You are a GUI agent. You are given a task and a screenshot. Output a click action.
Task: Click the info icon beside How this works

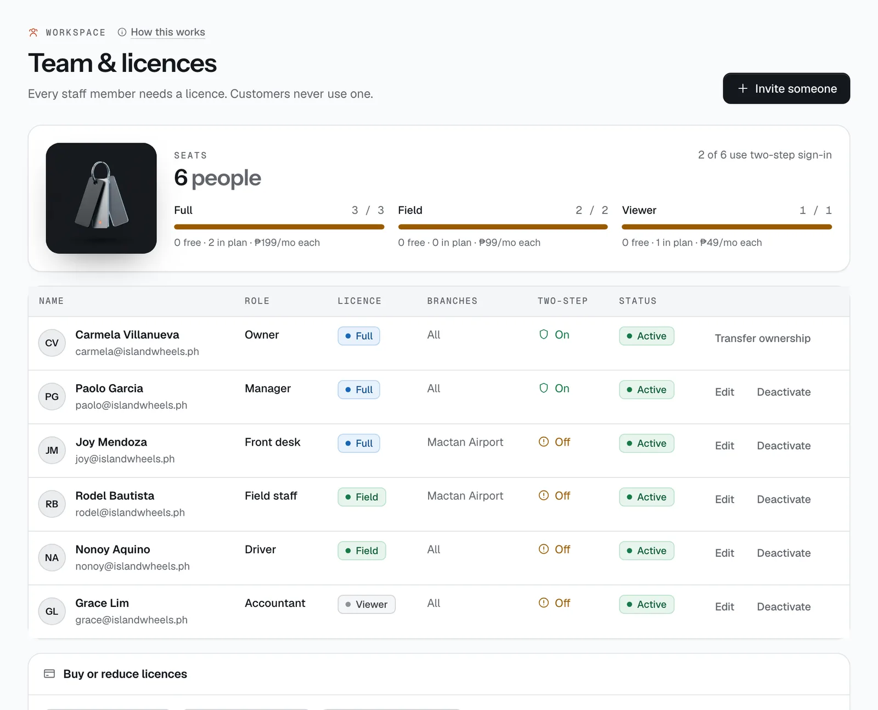coord(122,32)
